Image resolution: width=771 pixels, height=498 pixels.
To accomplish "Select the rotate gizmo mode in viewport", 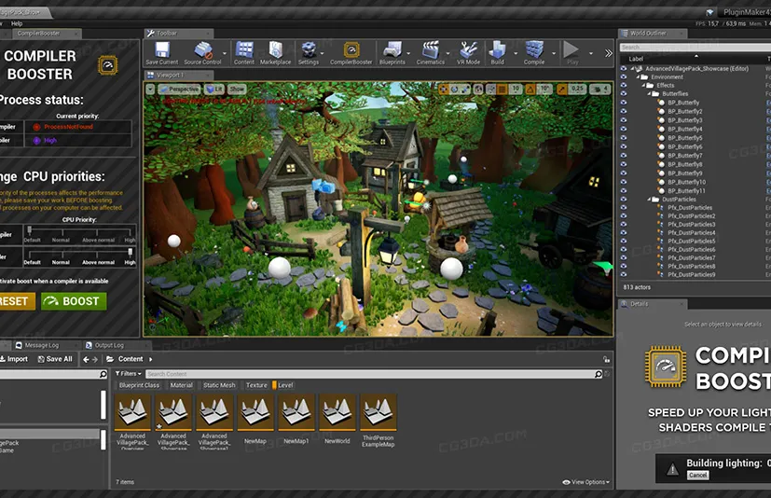I will coord(454,90).
